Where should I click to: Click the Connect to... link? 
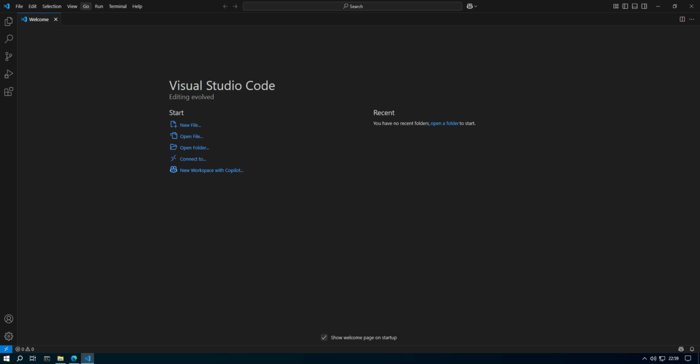(x=193, y=159)
